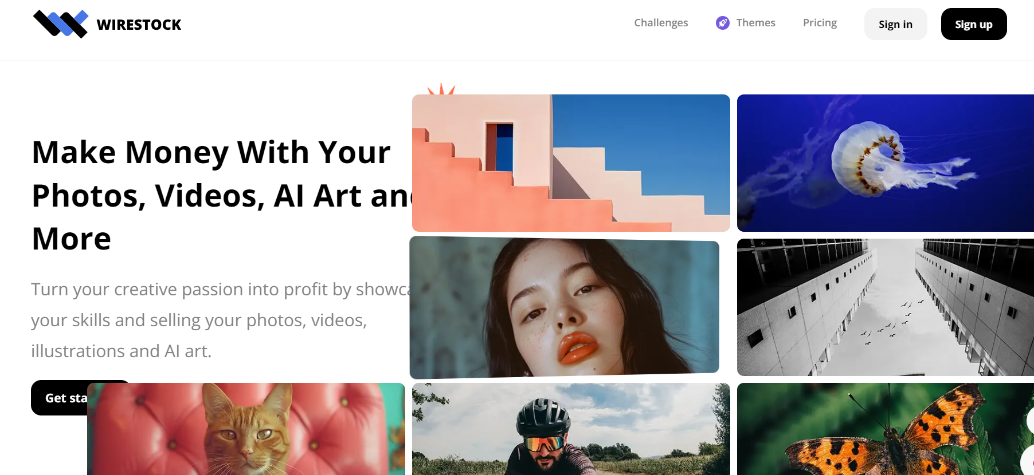Click the Get started button
Image resolution: width=1034 pixels, height=475 pixels.
(60, 398)
